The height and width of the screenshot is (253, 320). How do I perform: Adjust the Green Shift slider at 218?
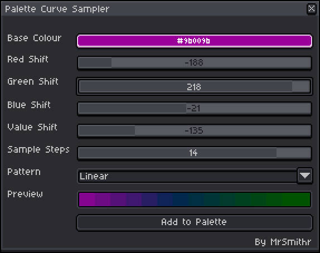[x=194, y=86]
